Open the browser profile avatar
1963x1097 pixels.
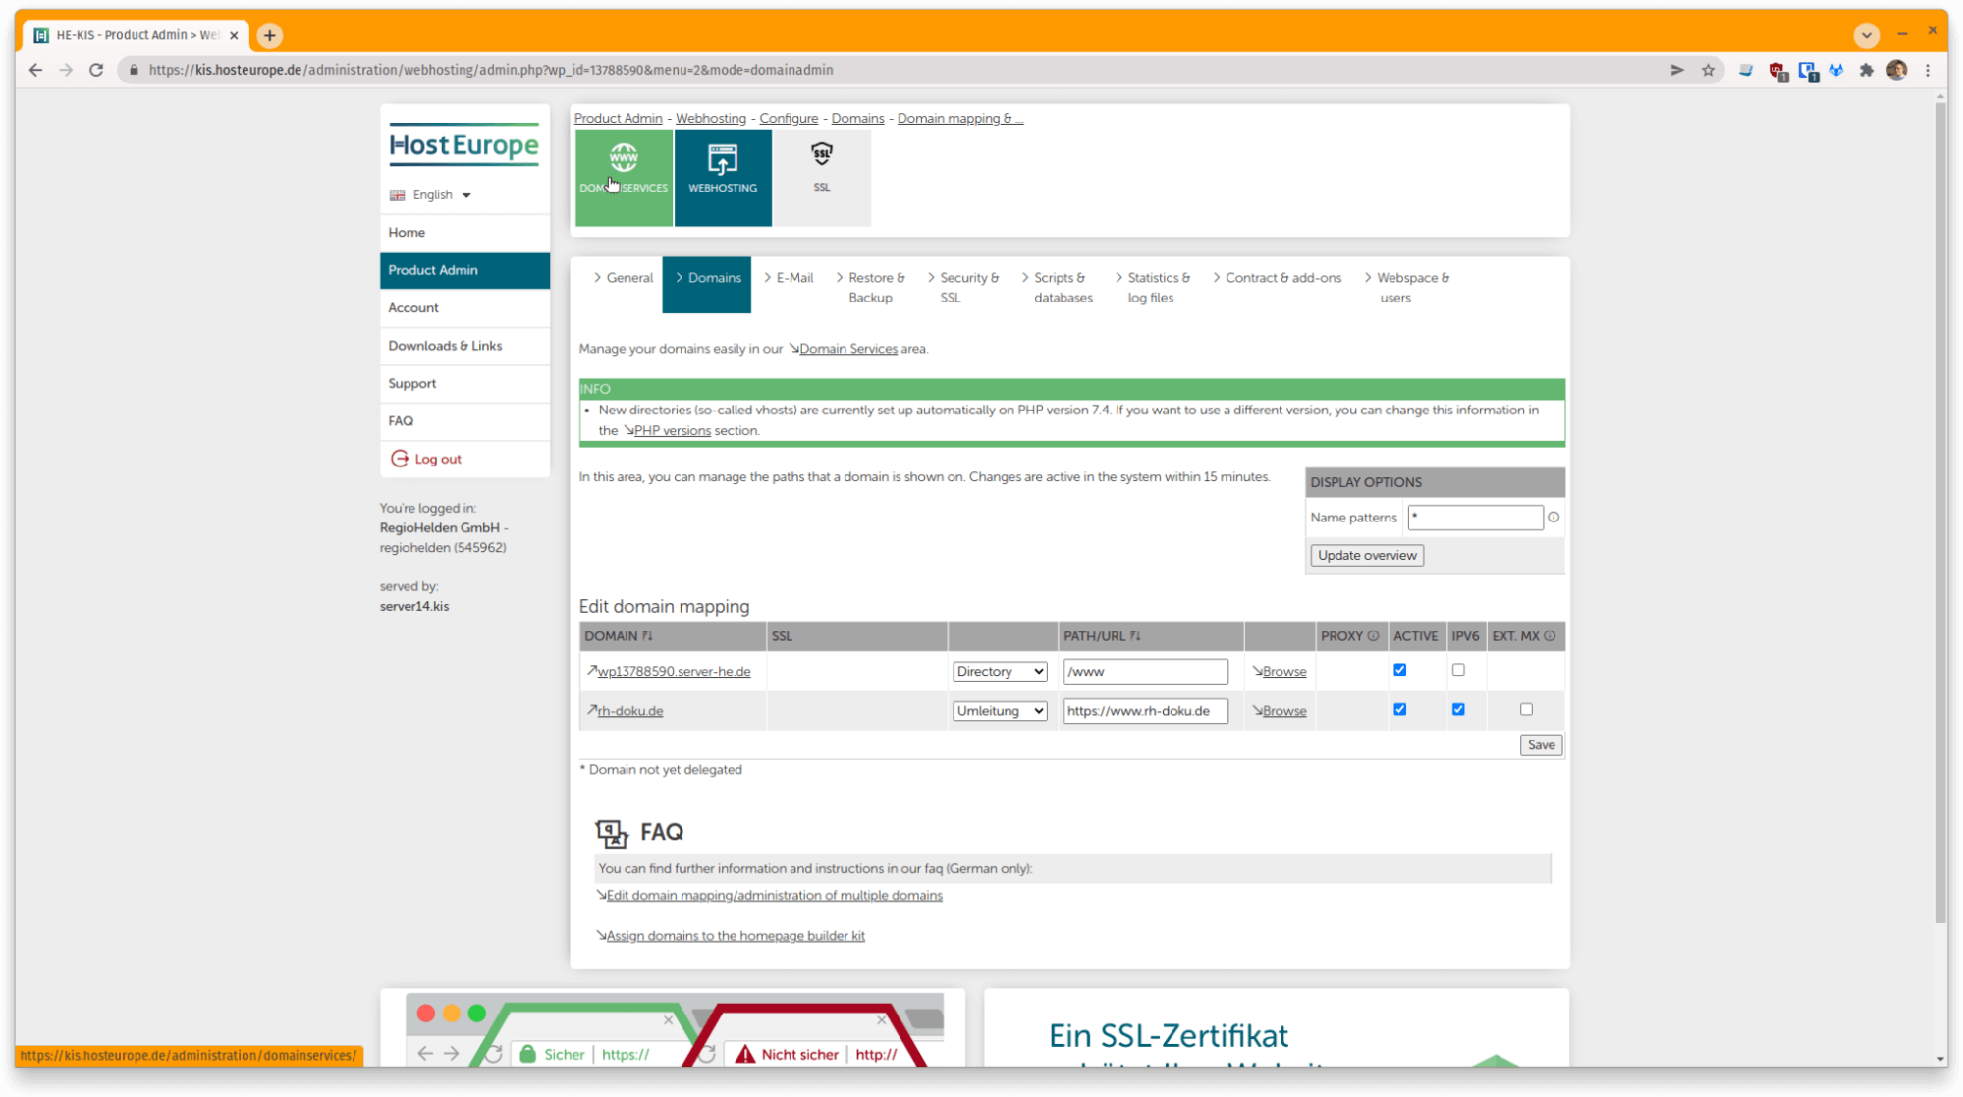pyautogui.click(x=1897, y=70)
